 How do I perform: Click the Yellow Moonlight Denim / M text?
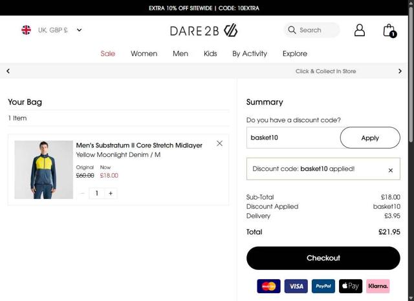click(118, 155)
